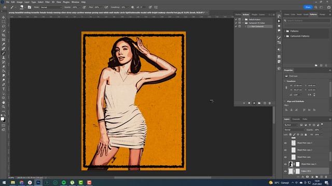Toggle Default Actions checkmark
Screen dimensions: 332x186
pos(236,20)
